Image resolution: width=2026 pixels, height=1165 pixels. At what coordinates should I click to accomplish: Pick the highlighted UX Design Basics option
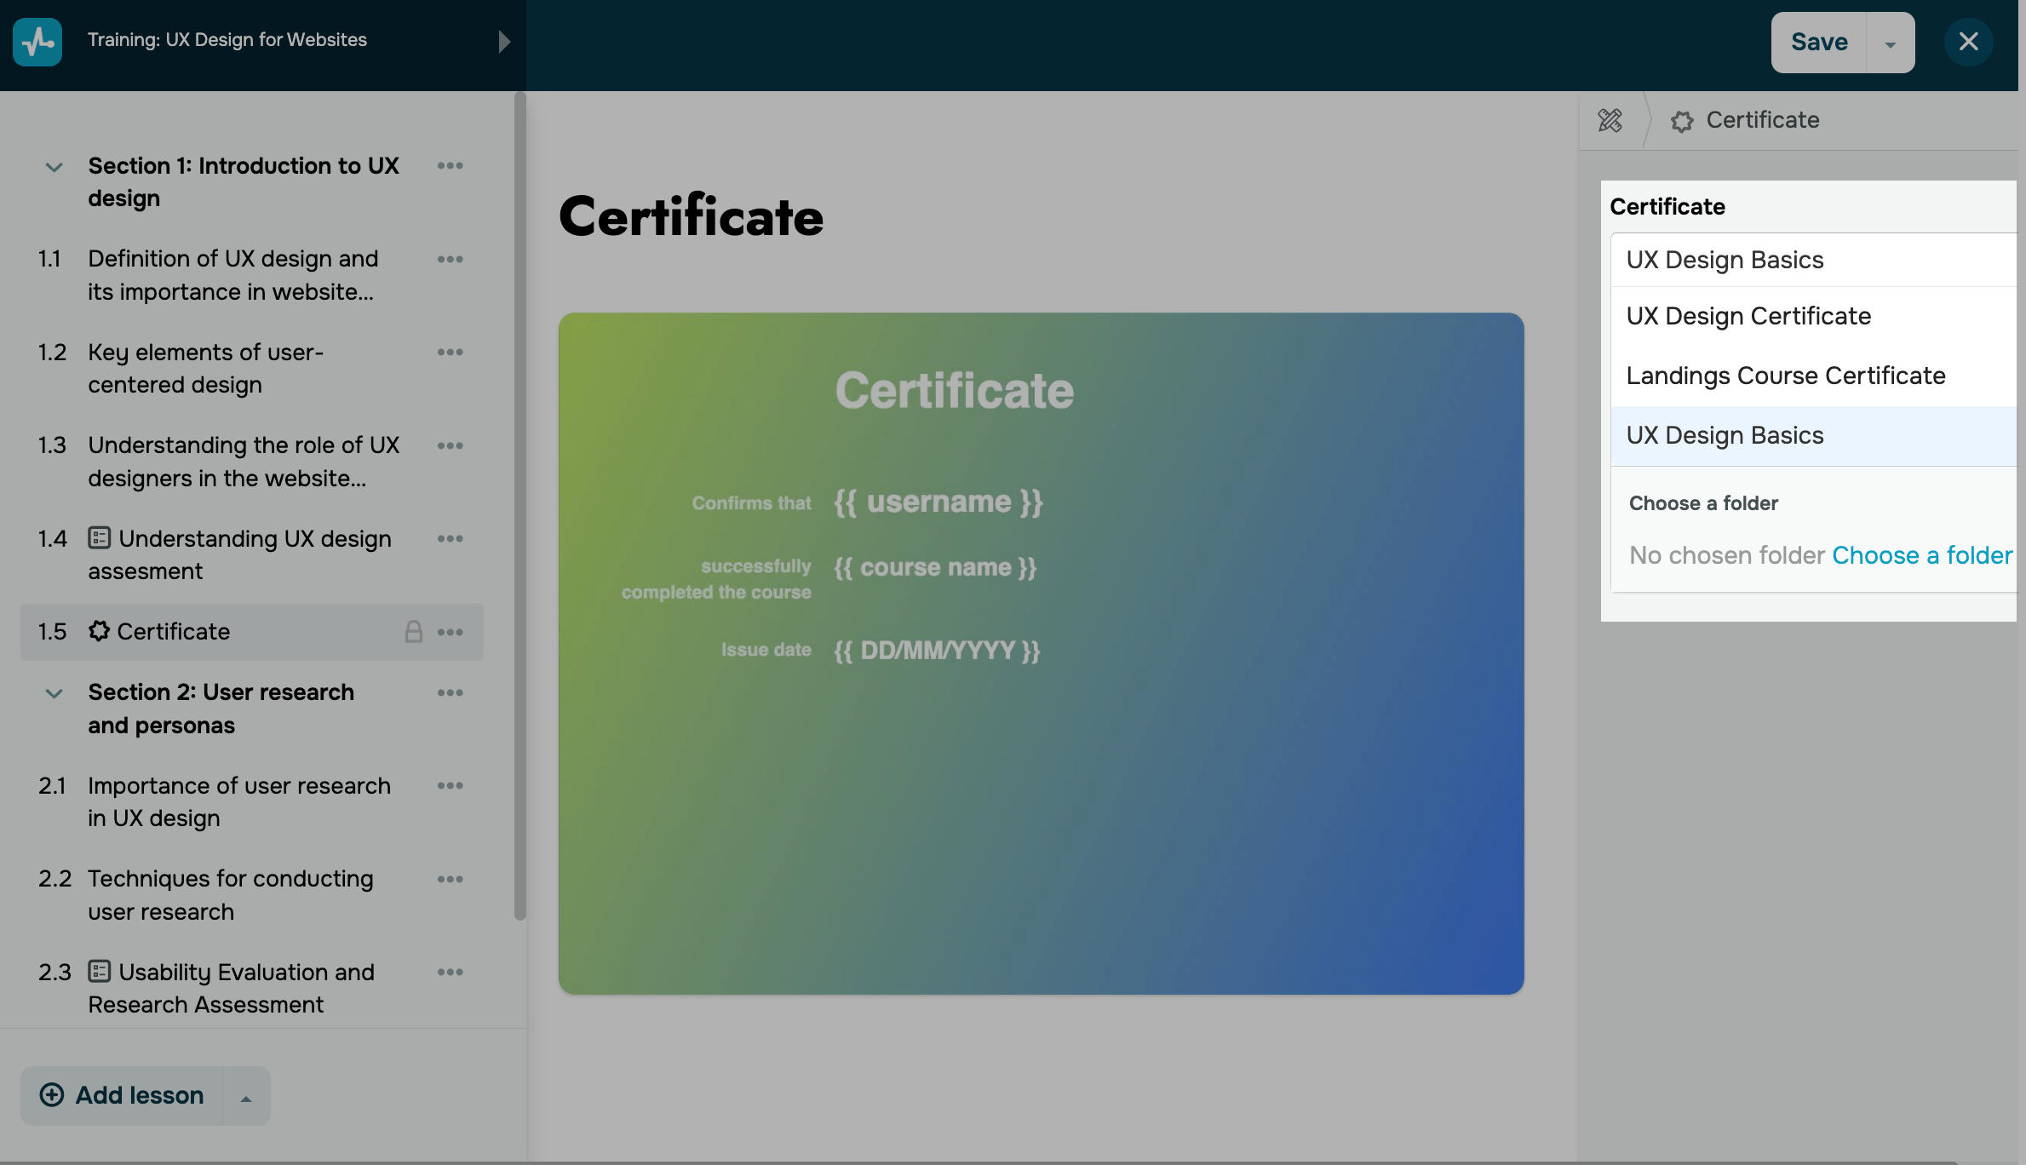pos(1725,435)
